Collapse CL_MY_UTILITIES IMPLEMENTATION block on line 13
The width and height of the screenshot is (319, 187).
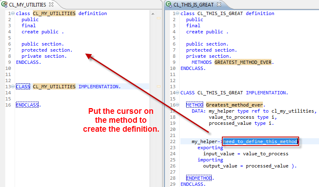pos(13,87)
